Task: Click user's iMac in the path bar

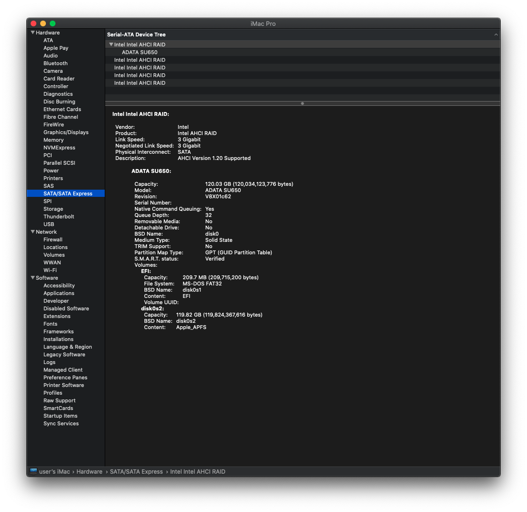Action: tap(55, 472)
